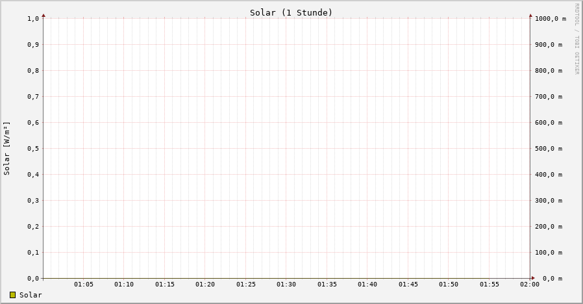Image resolution: width=583 pixels, height=304 pixels.
Task: Click the left axis value '0,8'
Action: point(33,71)
